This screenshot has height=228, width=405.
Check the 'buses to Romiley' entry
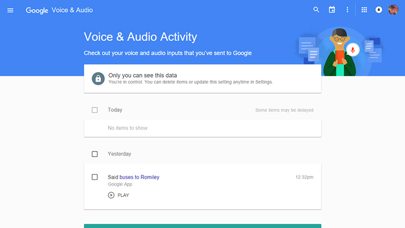point(95,177)
